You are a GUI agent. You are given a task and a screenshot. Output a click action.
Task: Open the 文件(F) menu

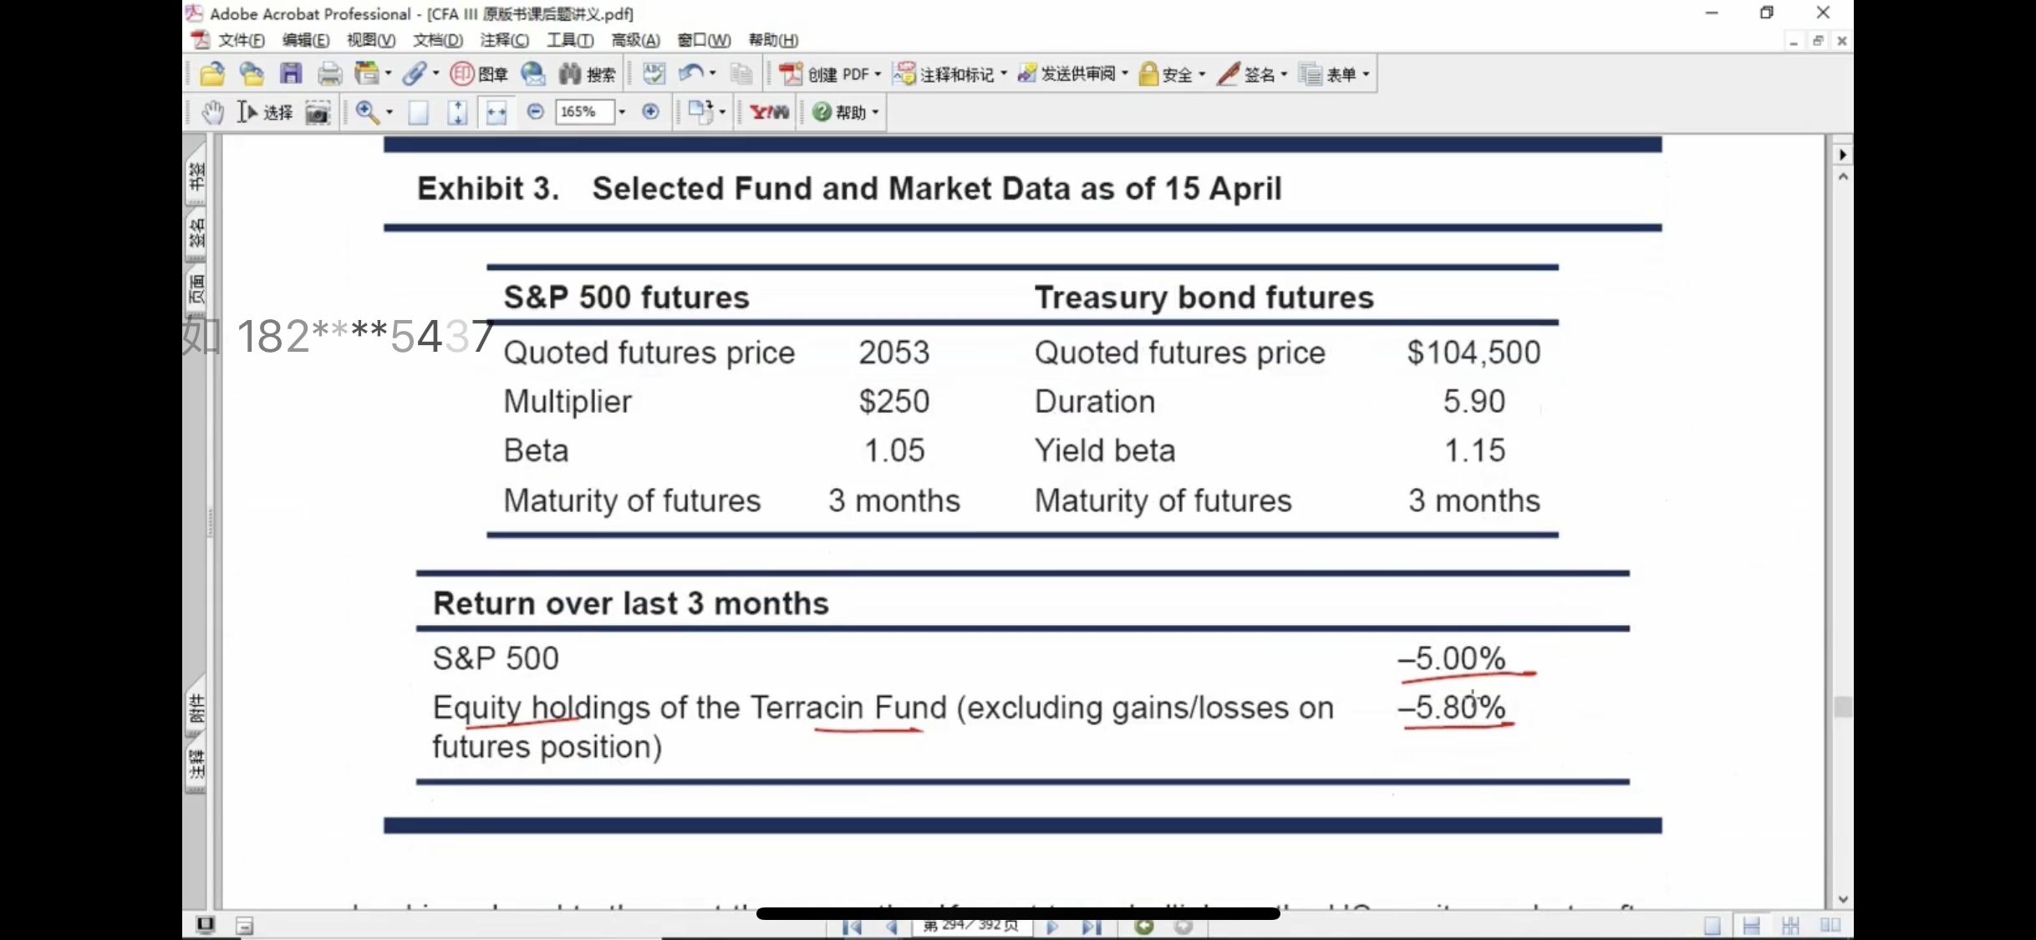coord(241,40)
